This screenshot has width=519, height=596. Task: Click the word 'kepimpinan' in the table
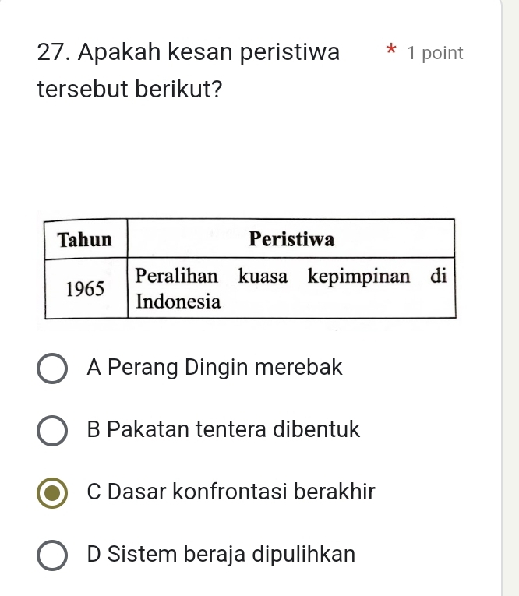(359, 276)
